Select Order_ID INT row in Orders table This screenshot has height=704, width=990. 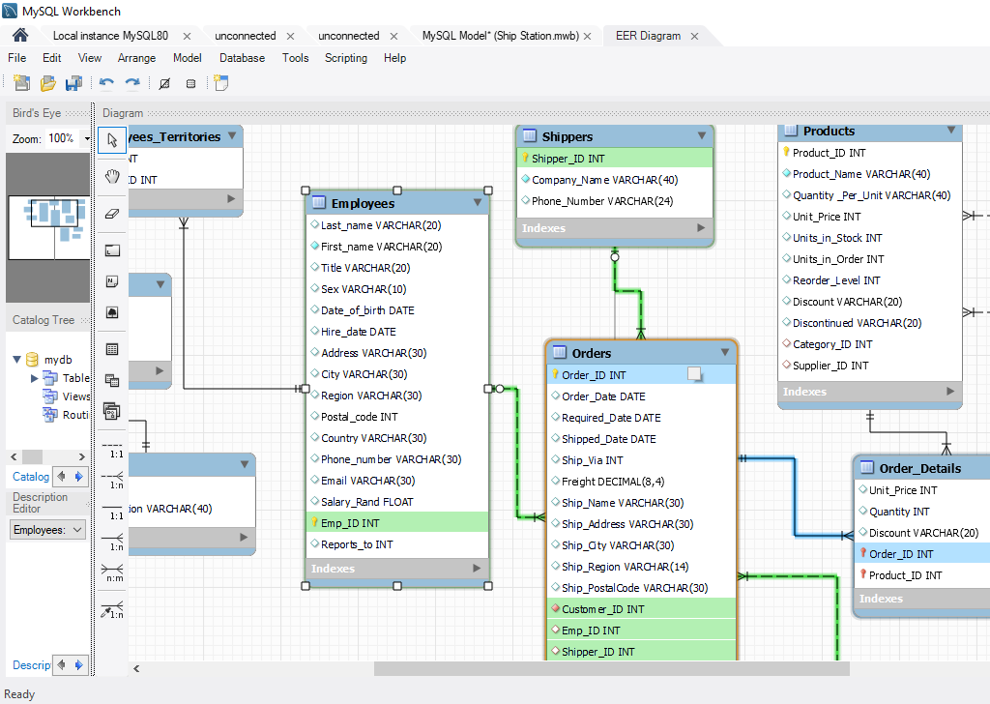click(x=642, y=375)
